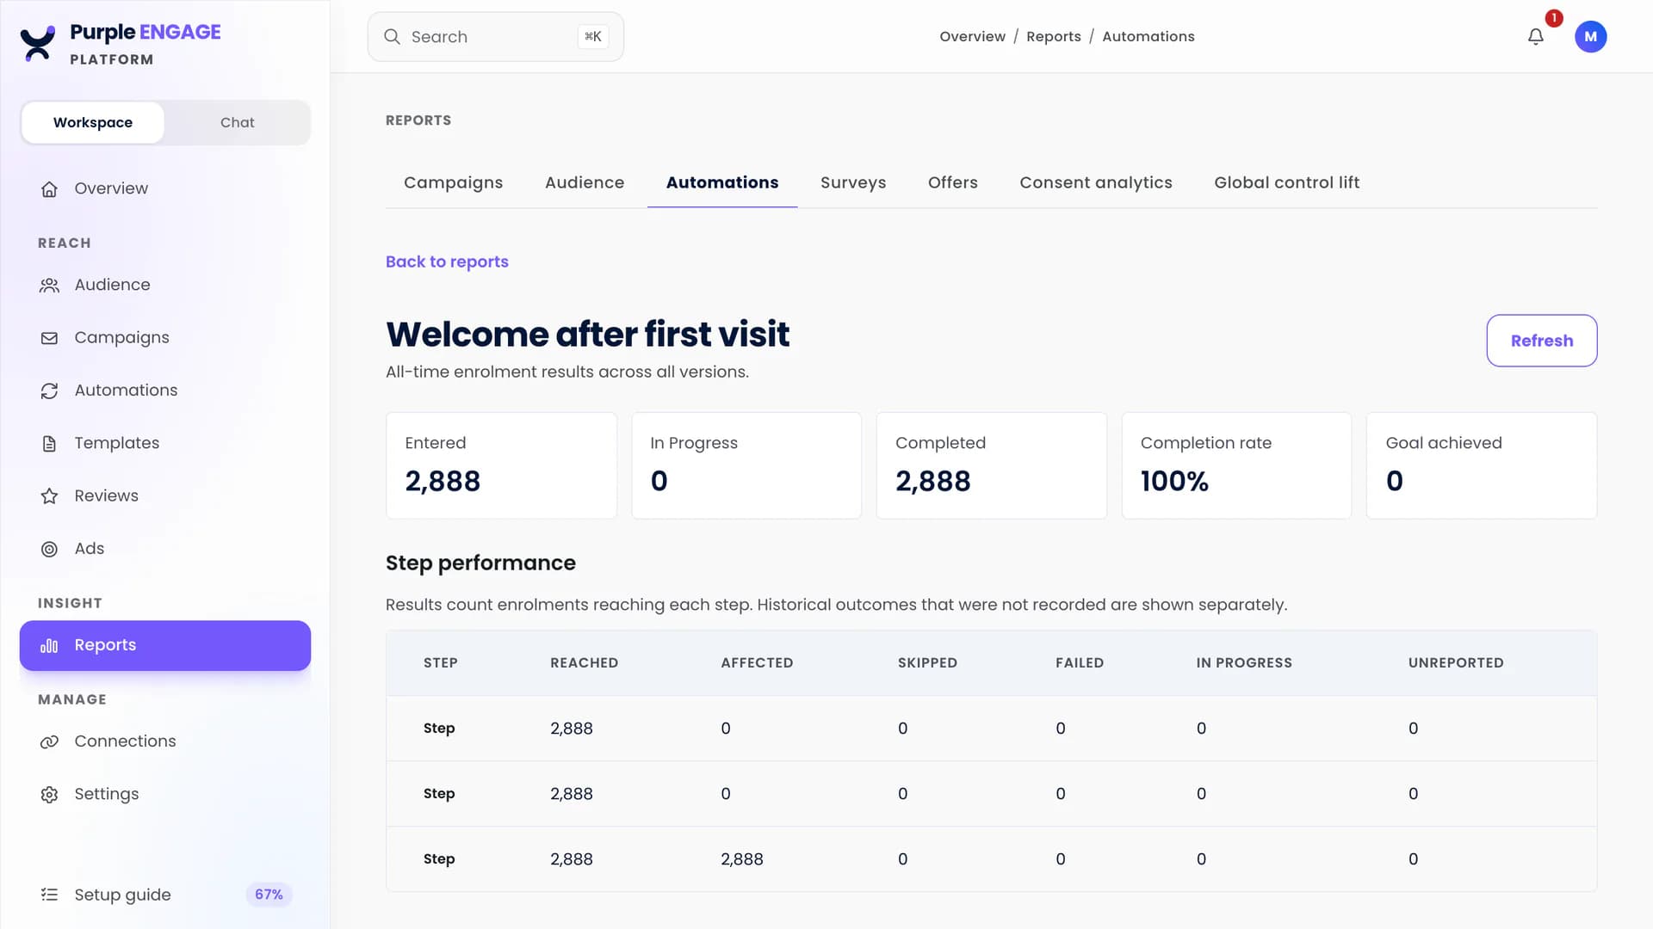Image resolution: width=1653 pixels, height=929 pixels.
Task: Click Overview in the breadcrumb
Action: tap(972, 36)
